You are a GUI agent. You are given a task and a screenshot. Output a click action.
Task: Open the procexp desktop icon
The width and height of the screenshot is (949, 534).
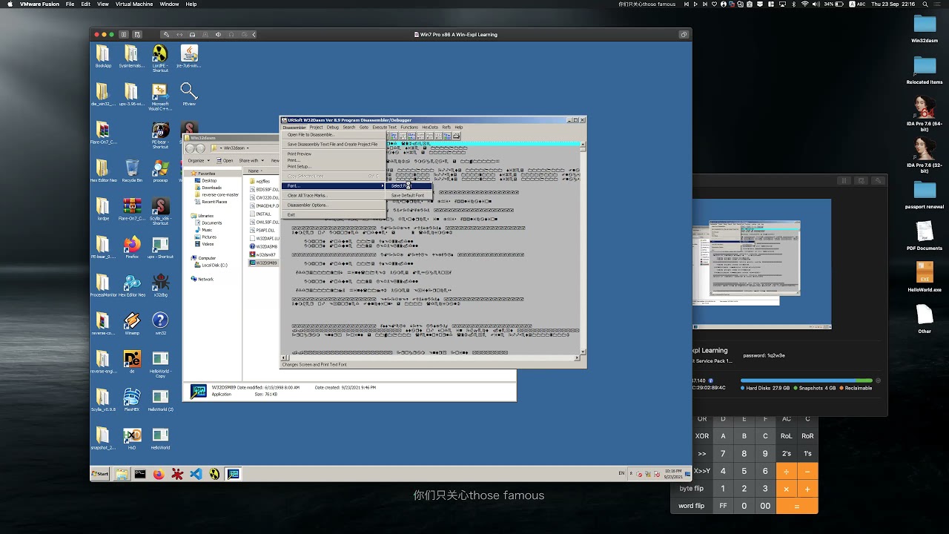[160, 171]
